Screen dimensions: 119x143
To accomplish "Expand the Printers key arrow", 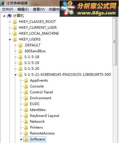I will click(x=21, y=127).
